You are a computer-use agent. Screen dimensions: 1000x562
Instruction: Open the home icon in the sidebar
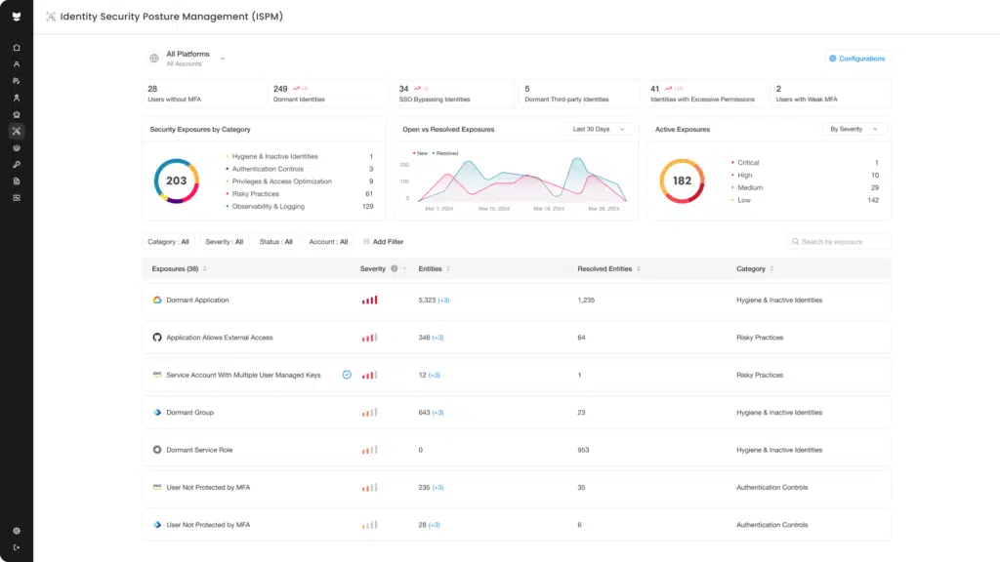[x=17, y=47]
